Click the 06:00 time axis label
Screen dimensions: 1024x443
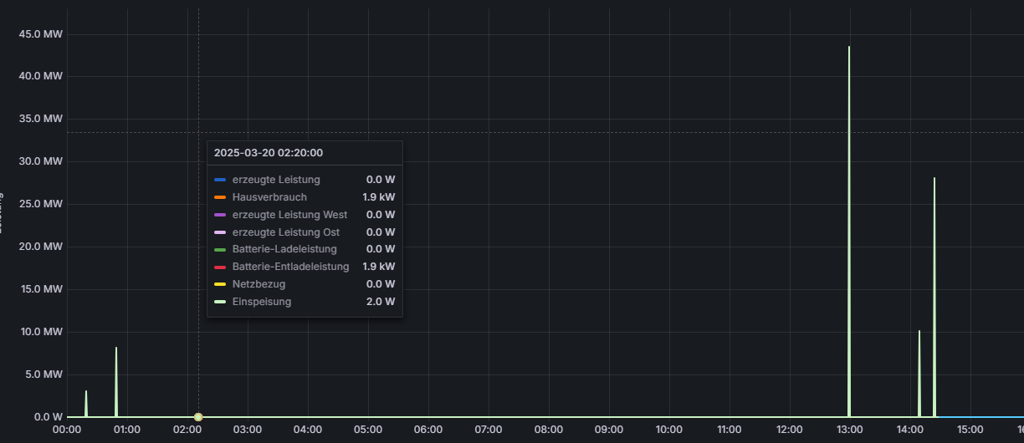click(428, 430)
